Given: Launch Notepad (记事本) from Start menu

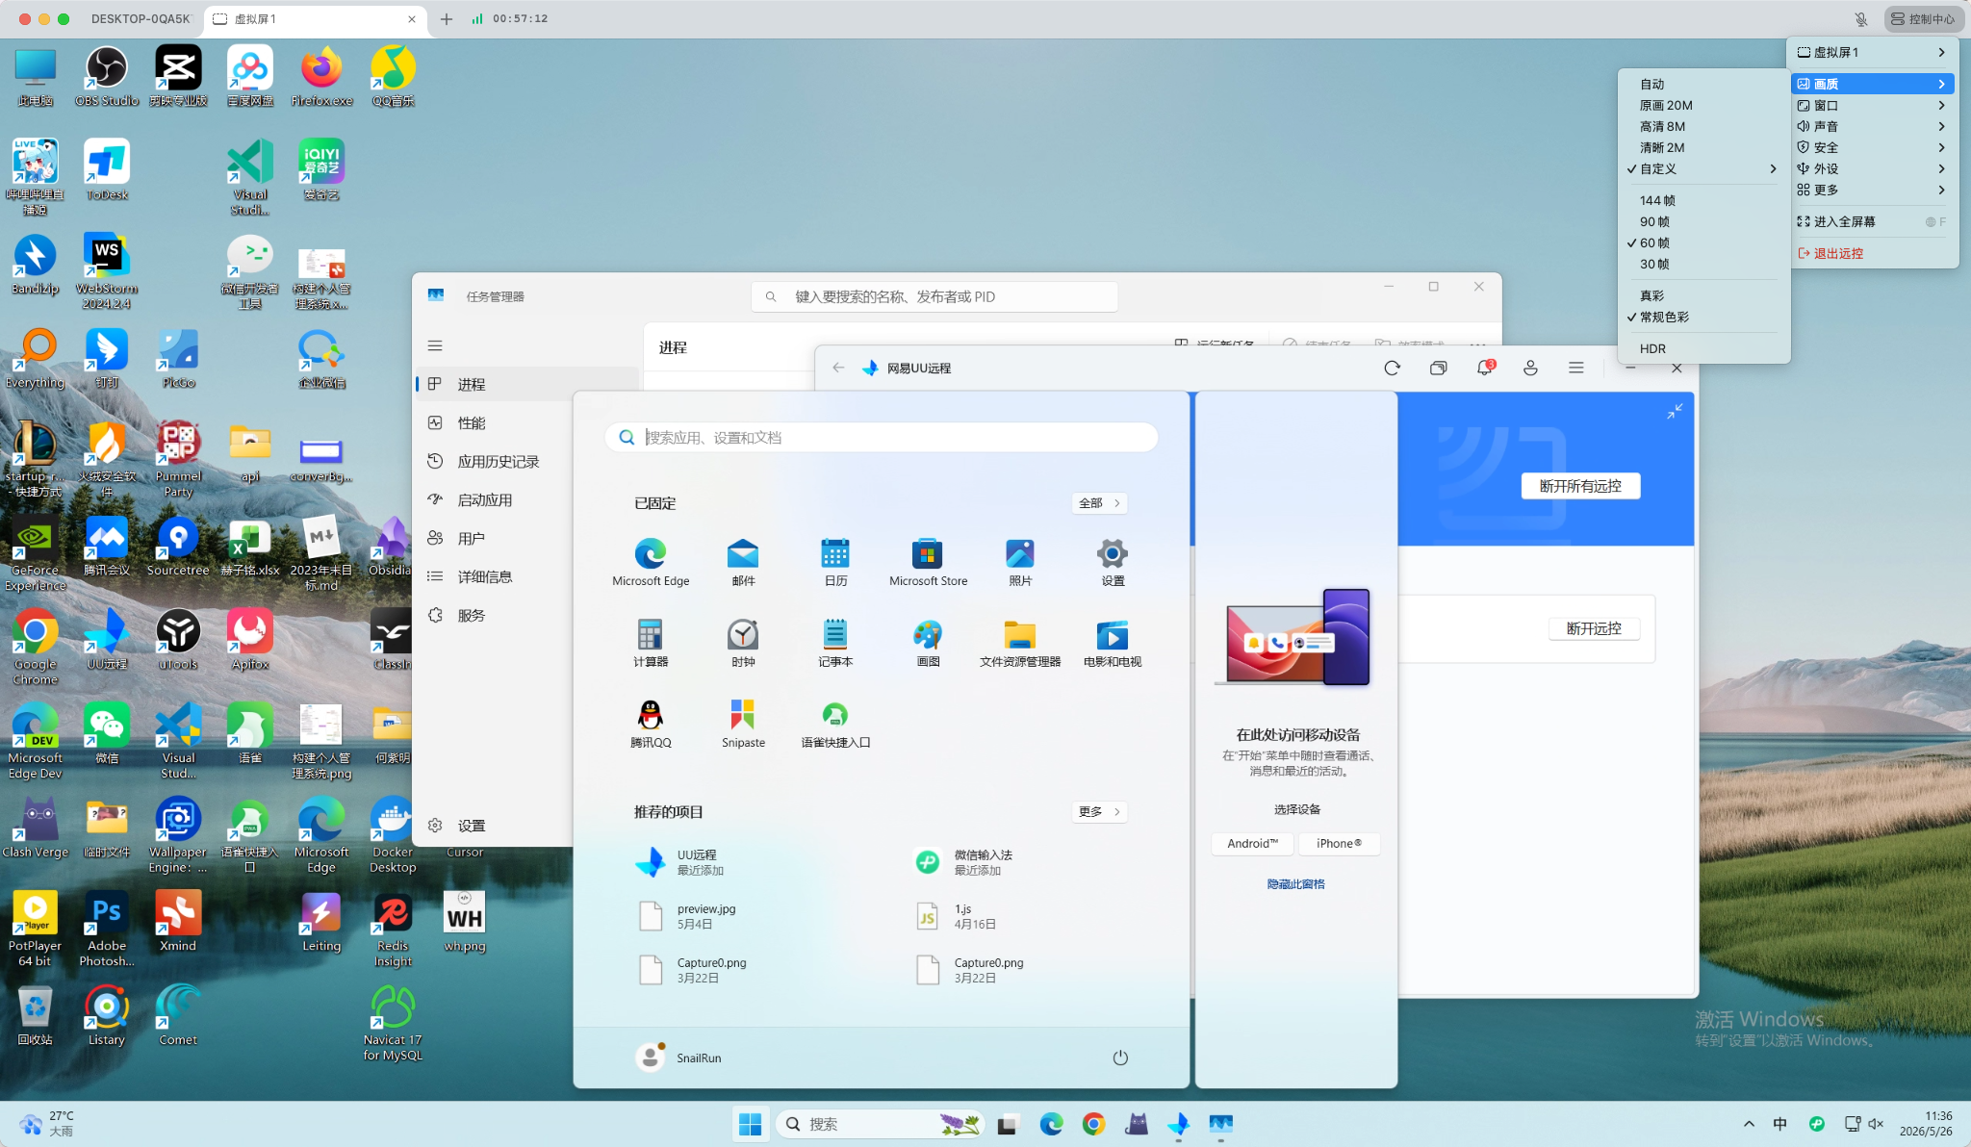Looking at the screenshot, I should (835, 643).
